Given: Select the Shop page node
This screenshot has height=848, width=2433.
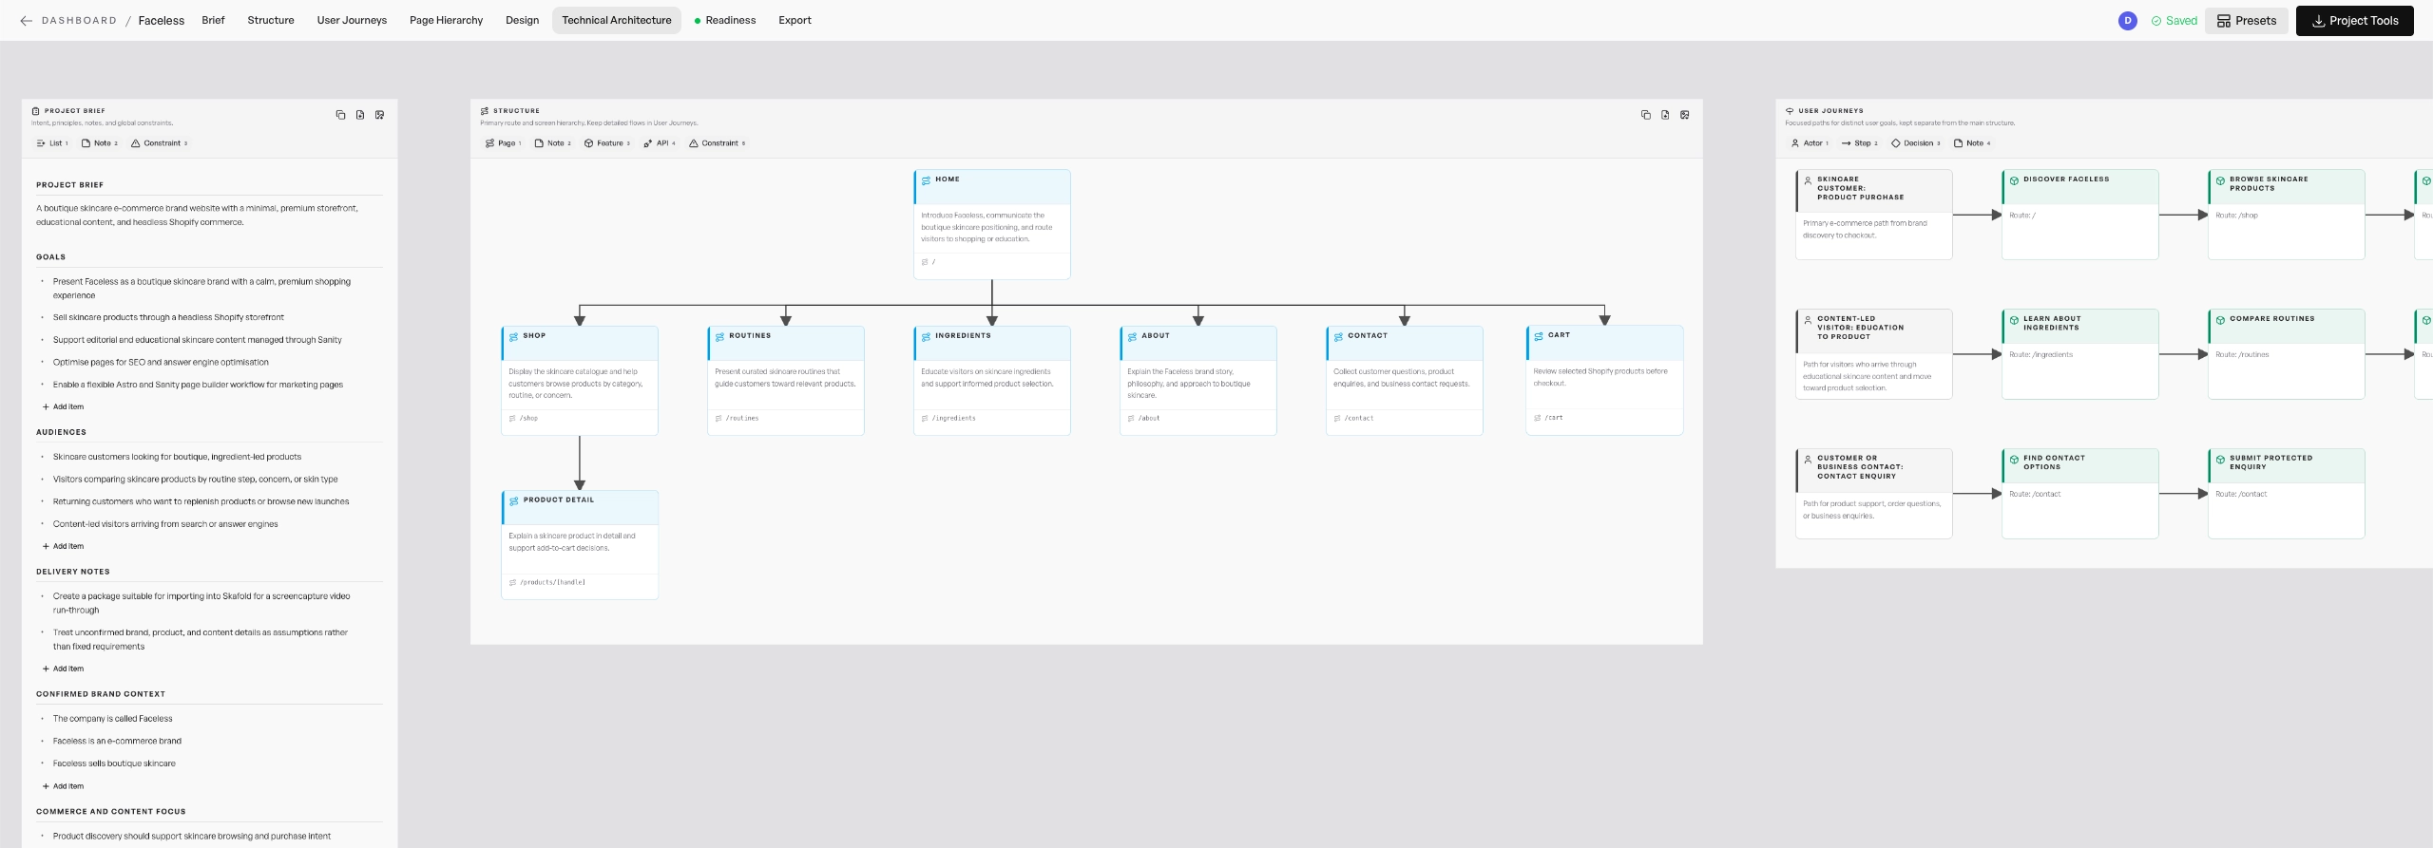Looking at the screenshot, I should [580, 381].
